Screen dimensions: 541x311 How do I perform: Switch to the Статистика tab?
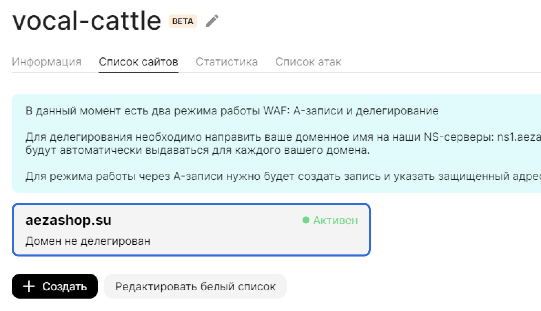click(x=226, y=62)
